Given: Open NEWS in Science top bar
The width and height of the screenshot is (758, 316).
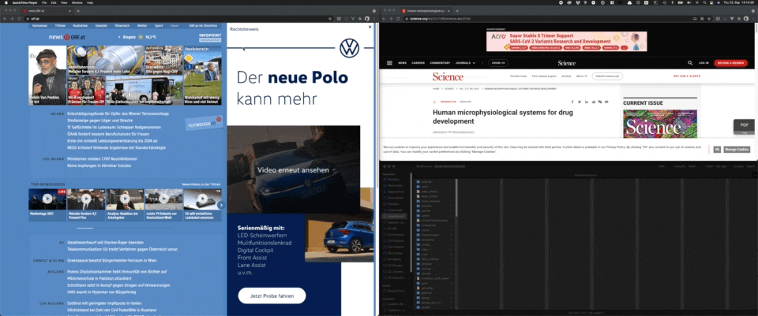Looking at the screenshot, I should tap(402, 63).
